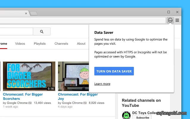Click Google Chrome author under Joy video
Viewport: 190px width, 119px height.
pos(72,103)
